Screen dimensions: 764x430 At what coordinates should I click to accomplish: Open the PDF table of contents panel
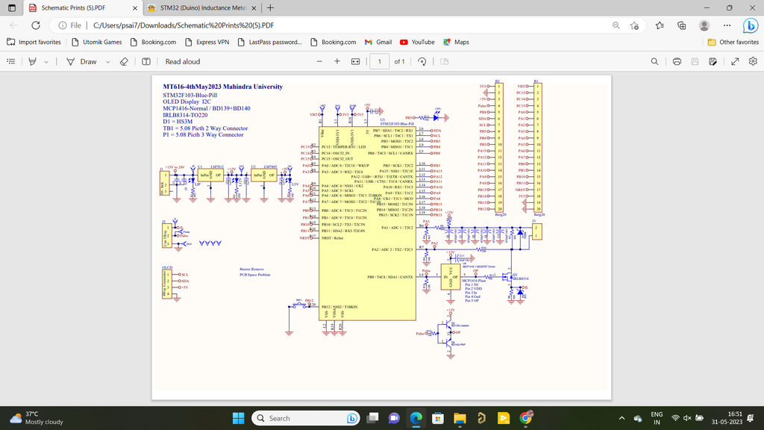click(x=11, y=61)
